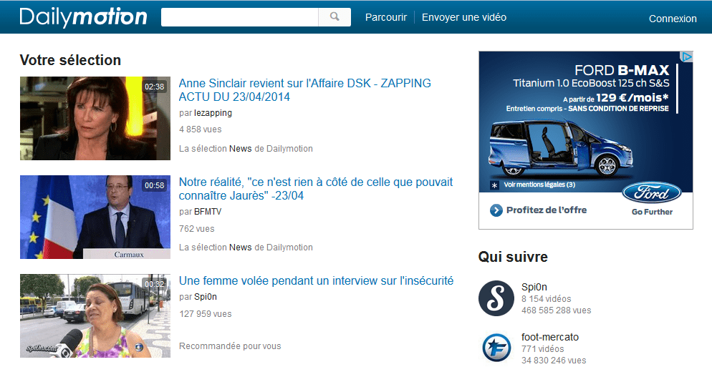Open foot-mercato channel avatar icon
The image size is (712, 372).
[496, 348]
